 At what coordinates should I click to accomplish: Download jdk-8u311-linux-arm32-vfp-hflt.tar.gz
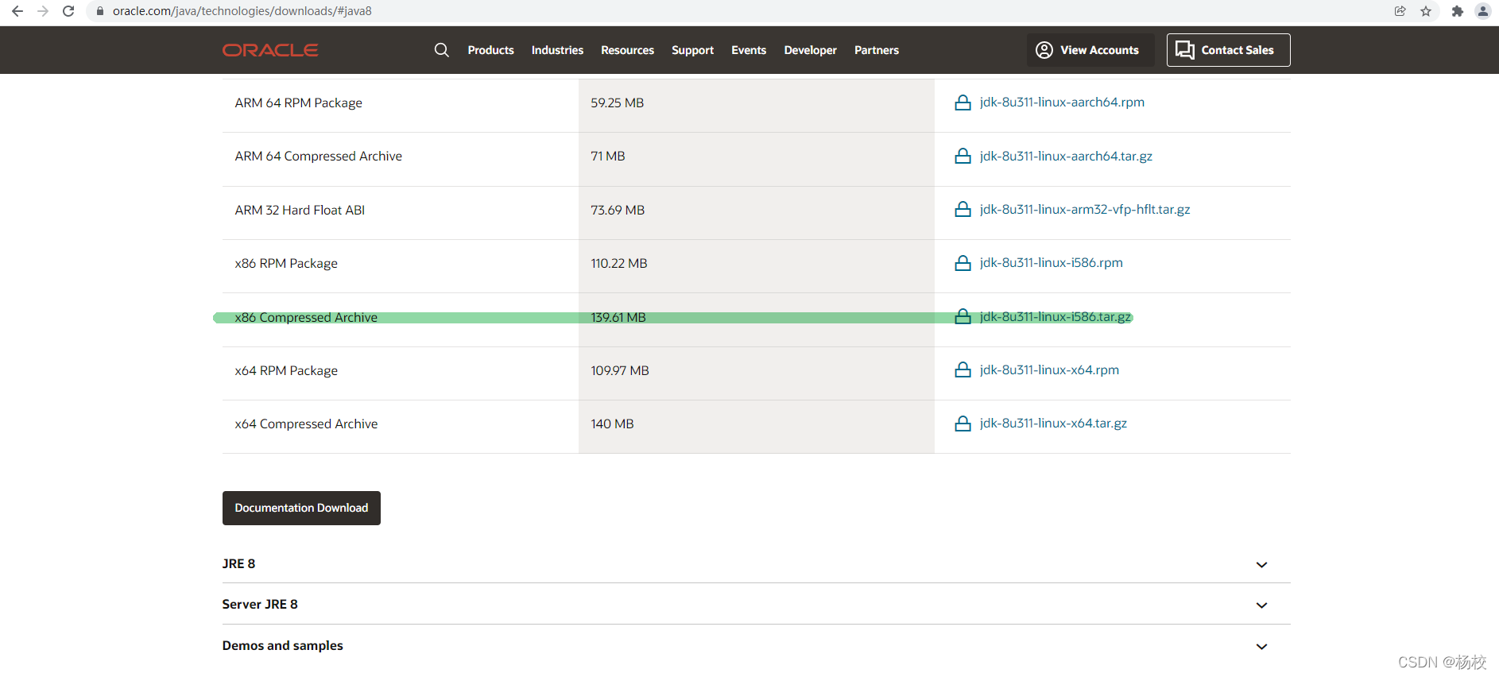click(1085, 209)
